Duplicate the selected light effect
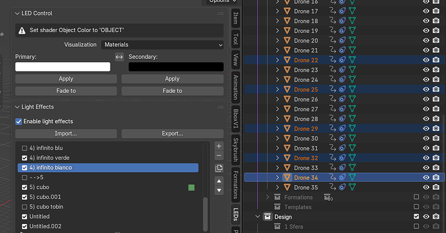This screenshot has height=233, width=446. click(x=218, y=168)
